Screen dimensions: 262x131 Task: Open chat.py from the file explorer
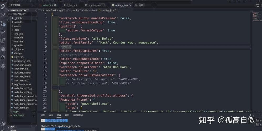tap(18, 53)
